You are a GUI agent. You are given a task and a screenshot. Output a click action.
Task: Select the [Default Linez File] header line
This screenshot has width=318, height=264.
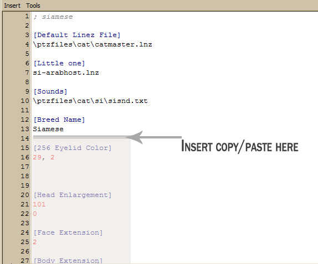point(77,35)
